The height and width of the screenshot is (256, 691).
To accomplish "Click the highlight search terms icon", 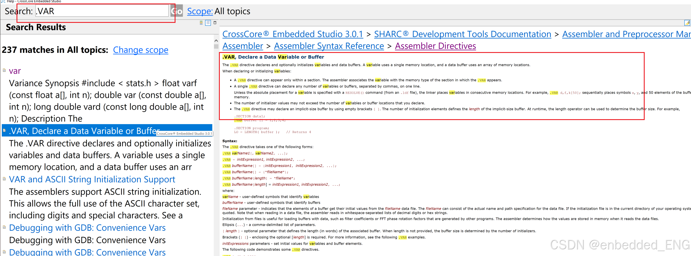I will (687, 23).
